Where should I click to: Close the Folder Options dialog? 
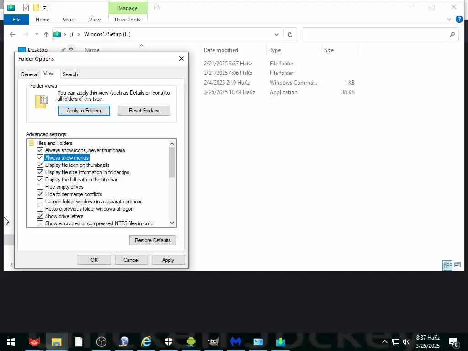point(181,59)
